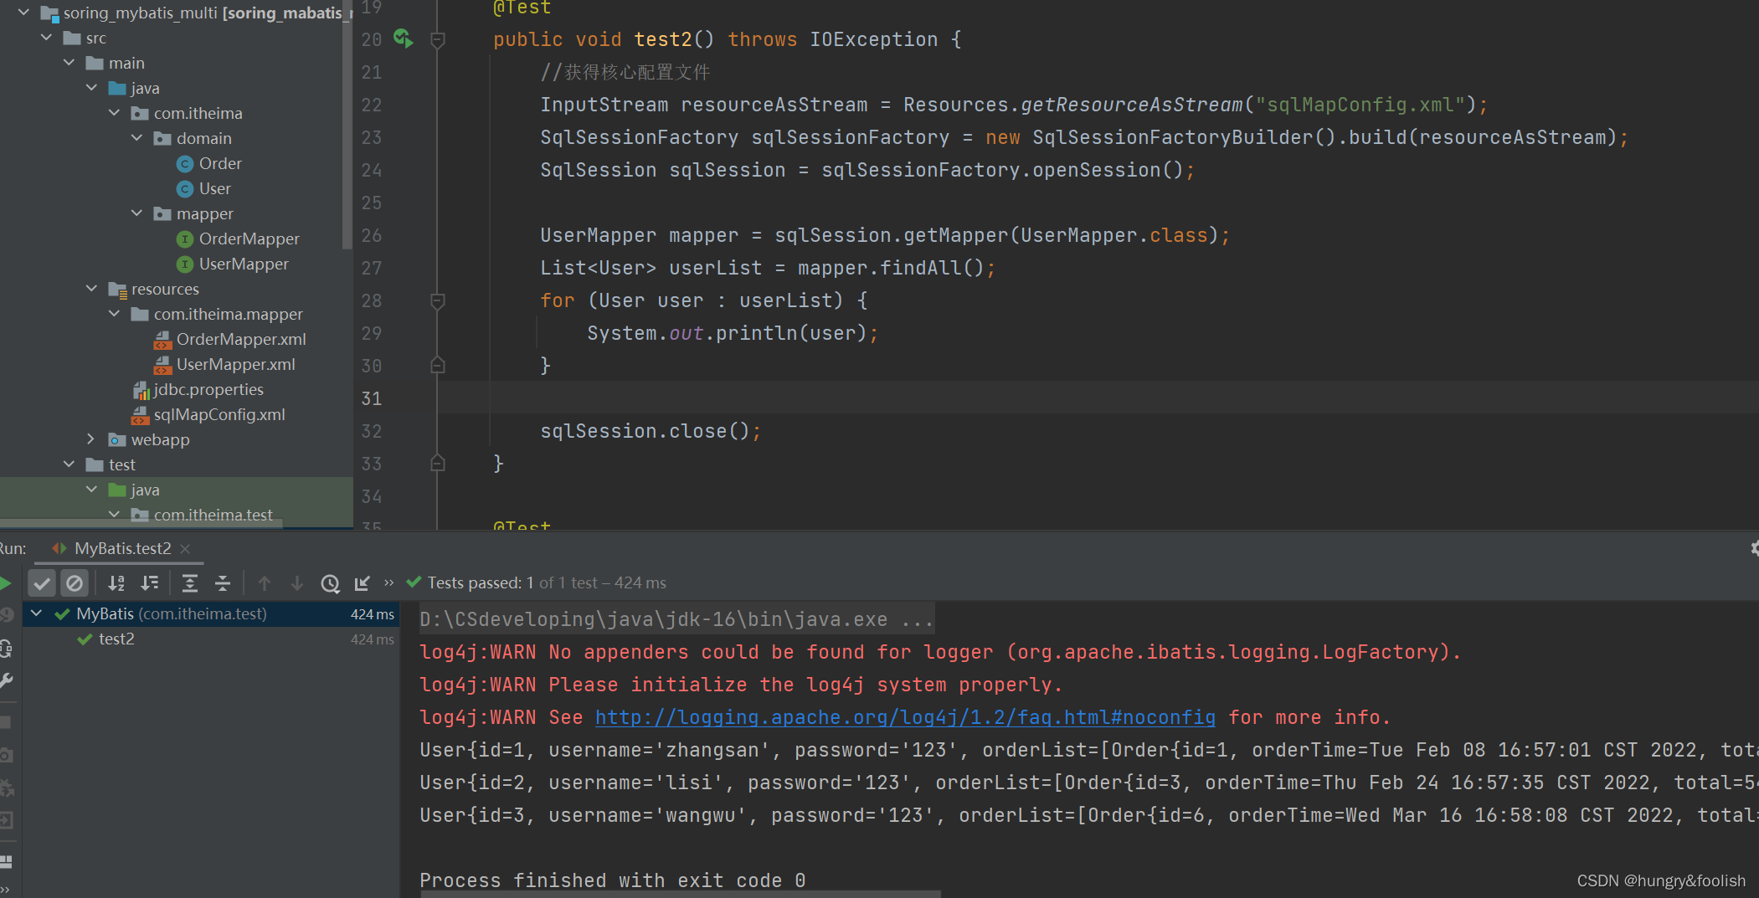
Task: Collapse the src folder
Action: coord(47,38)
